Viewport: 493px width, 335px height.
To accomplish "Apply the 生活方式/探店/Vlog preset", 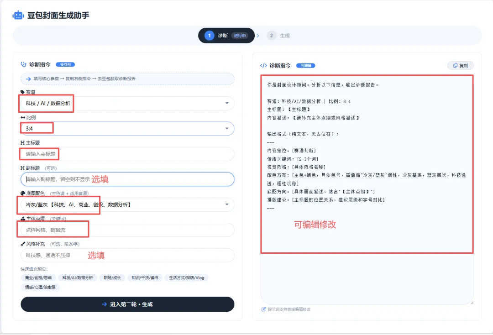I will coord(187,278).
